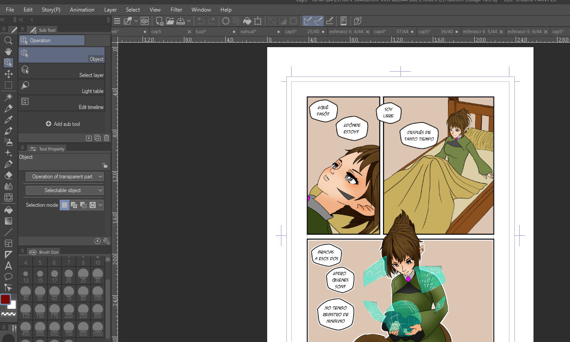Select the Auto select magic wand tool
This screenshot has height=342, width=570.
point(8,97)
